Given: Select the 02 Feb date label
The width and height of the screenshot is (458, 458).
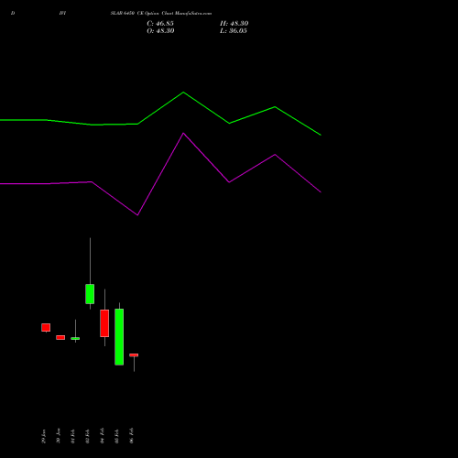Looking at the screenshot, I should [88, 436].
